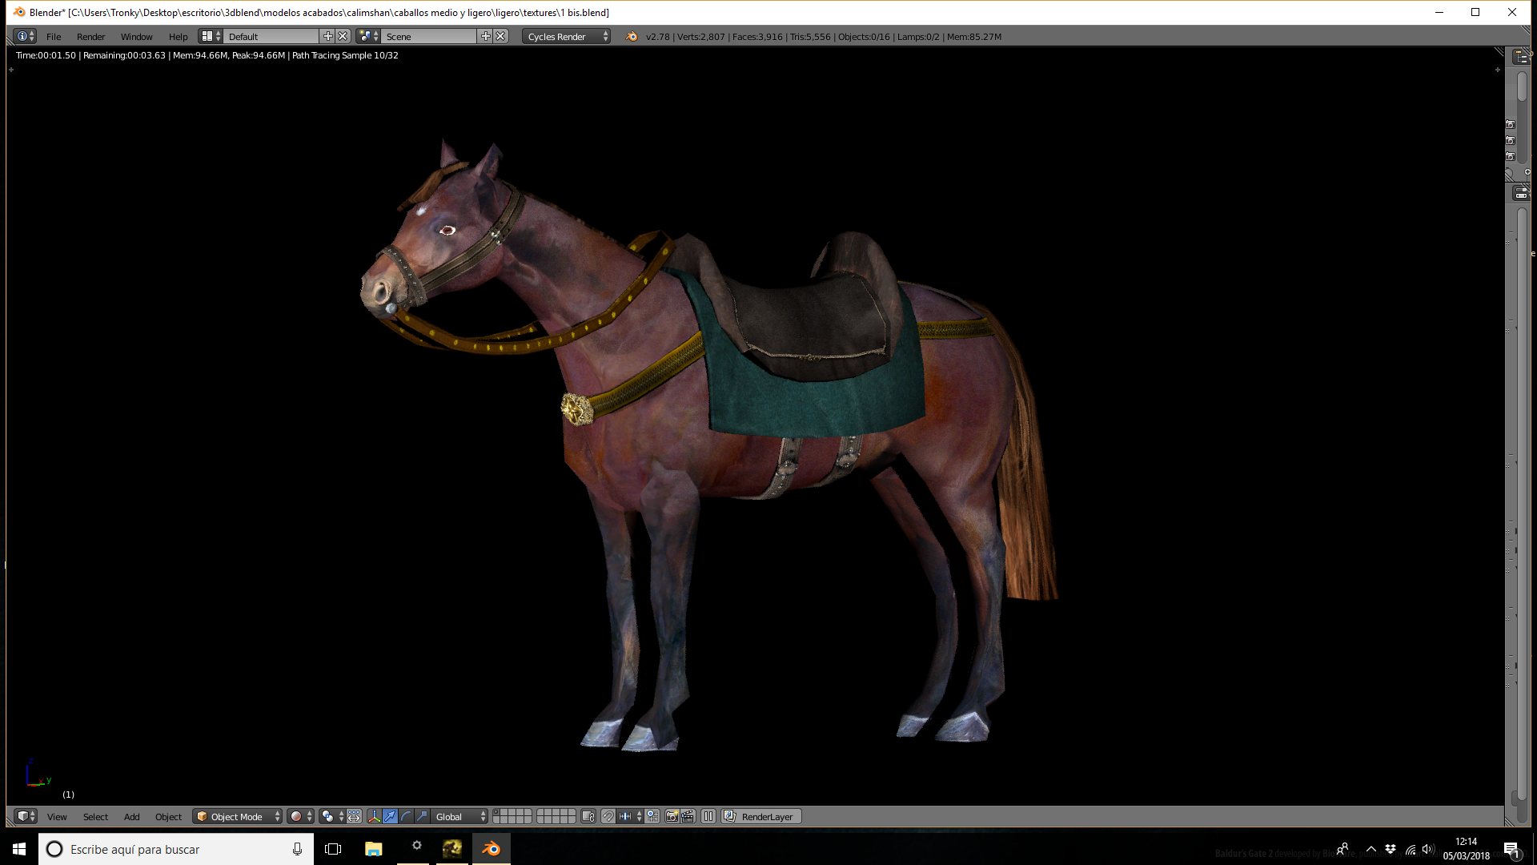Select the scale manipulator icon

pos(422,816)
